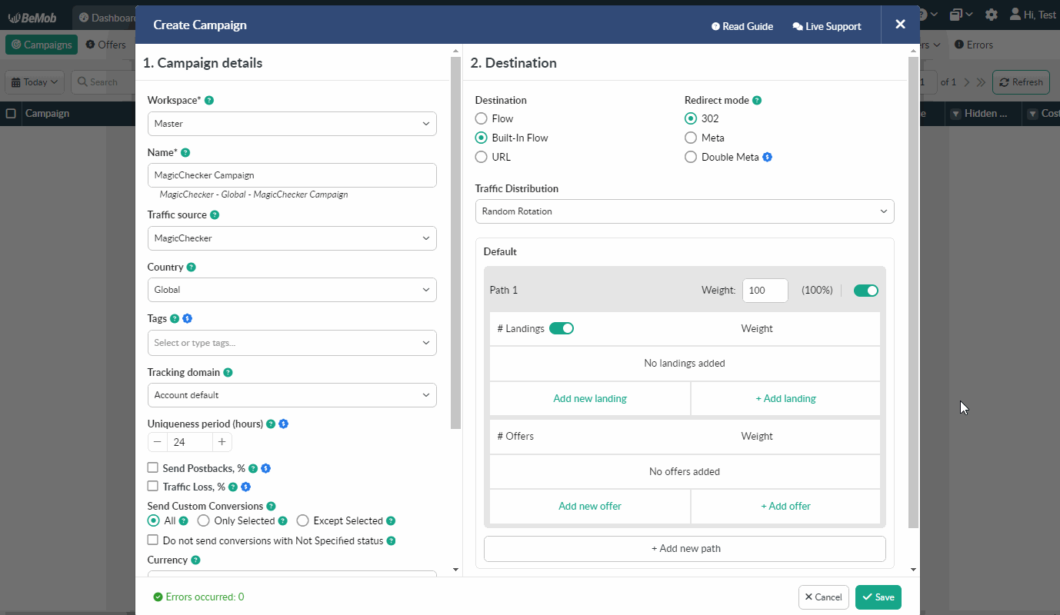The image size is (1060, 615).
Task: Select Except Selected custom conversions
Action: tap(303, 520)
